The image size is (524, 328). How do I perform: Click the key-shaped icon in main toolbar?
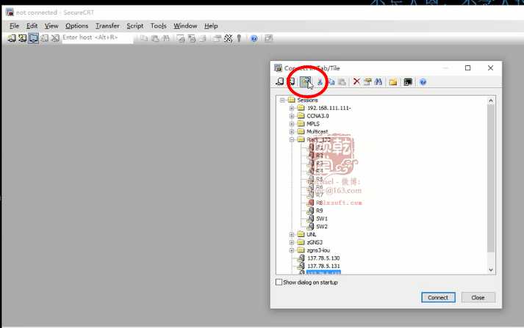coord(239,38)
